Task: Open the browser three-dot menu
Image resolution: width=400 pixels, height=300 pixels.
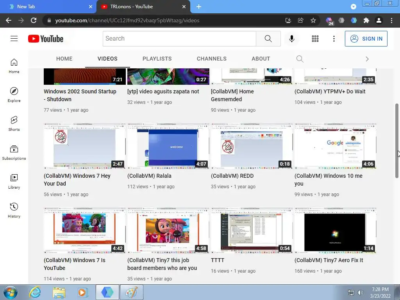Action: point(391,20)
